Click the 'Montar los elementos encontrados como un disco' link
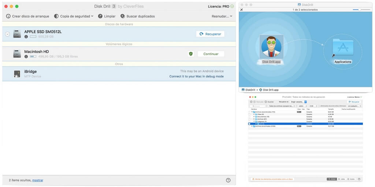Screen dimensions: 375x187 (x=272, y=179)
